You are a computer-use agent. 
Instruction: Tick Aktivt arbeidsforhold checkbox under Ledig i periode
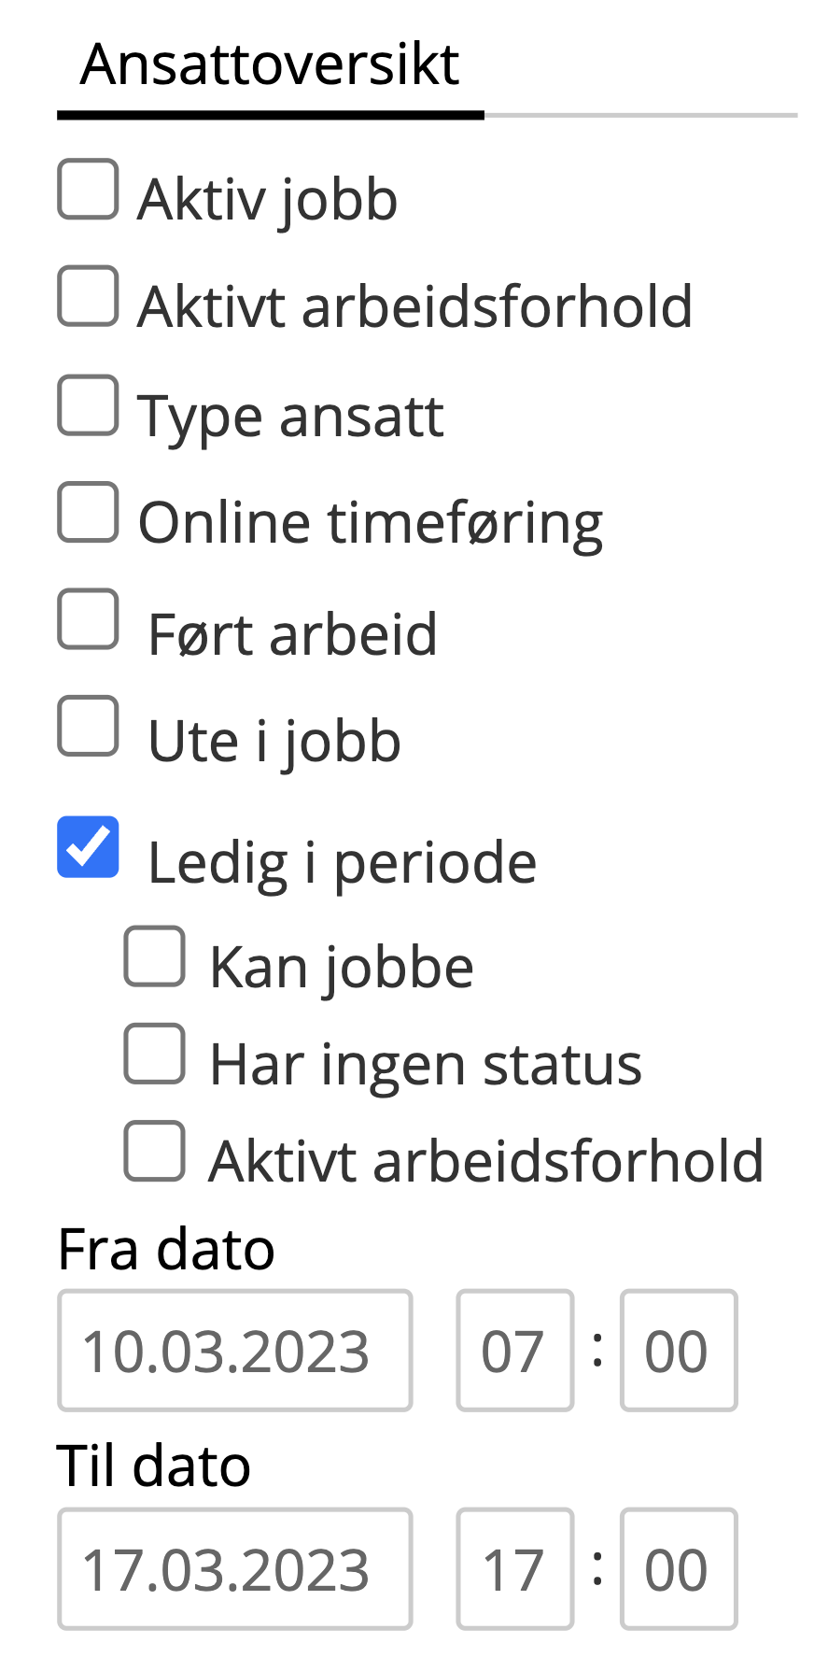[x=155, y=1151]
